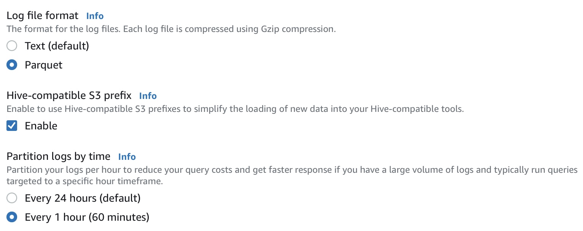Viewport: 583px width, 231px height.
Task: Toggle the Hive-compatible prefix Enable checkbox
Action: pos(12,126)
